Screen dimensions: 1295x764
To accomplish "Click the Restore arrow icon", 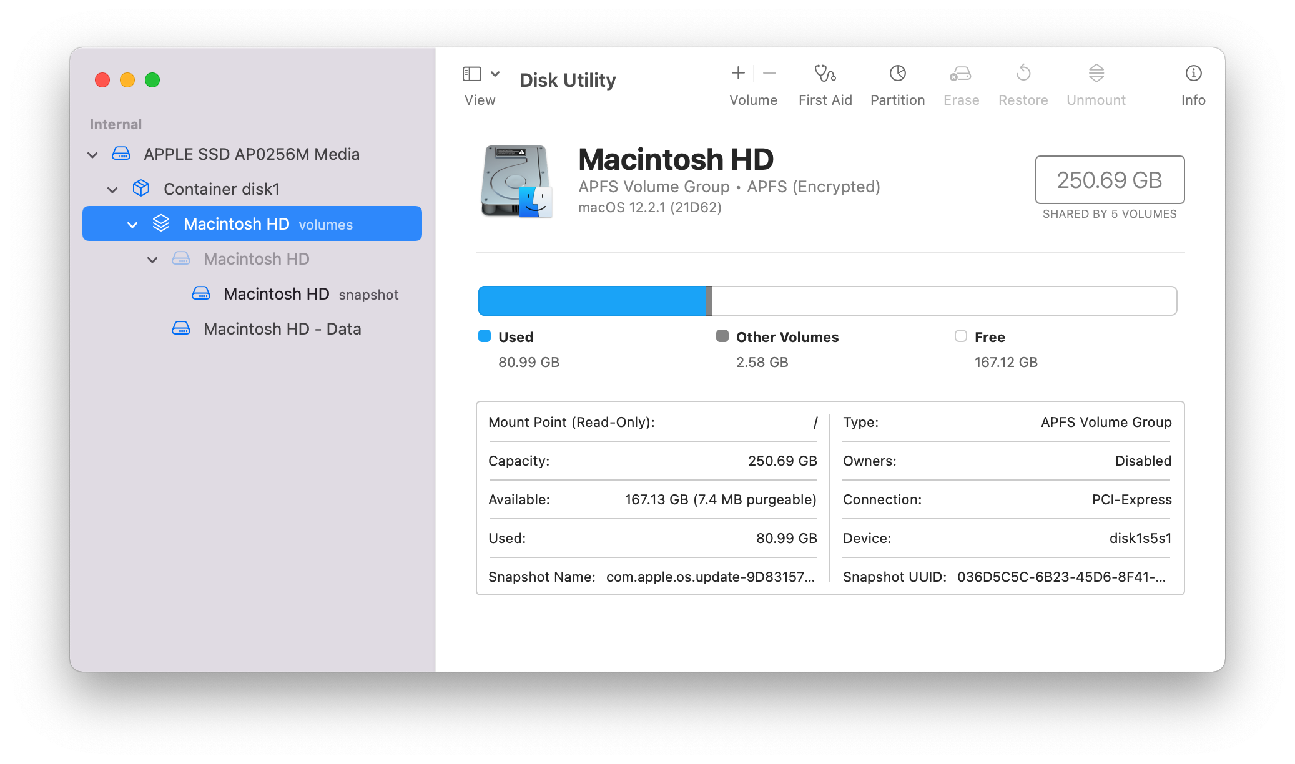I will [x=1023, y=74].
